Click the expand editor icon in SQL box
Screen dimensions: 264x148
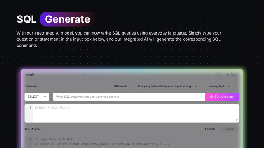tap(237, 120)
